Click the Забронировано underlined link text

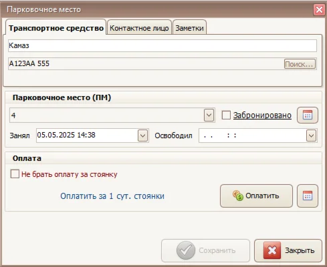(x=262, y=115)
